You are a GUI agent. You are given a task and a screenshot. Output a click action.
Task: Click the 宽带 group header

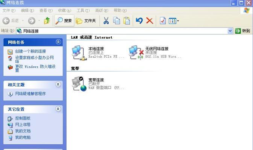[75, 68]
